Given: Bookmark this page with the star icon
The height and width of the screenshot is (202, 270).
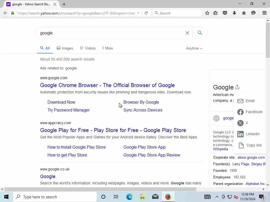Looking at the screenshot, I should pyautogui.click(x=207, y=13).
